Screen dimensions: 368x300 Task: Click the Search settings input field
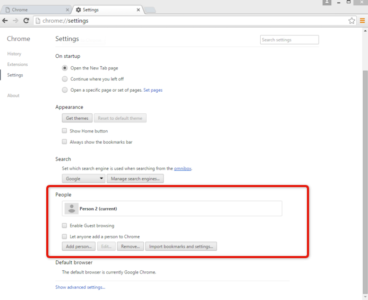(x=289, y=40)
